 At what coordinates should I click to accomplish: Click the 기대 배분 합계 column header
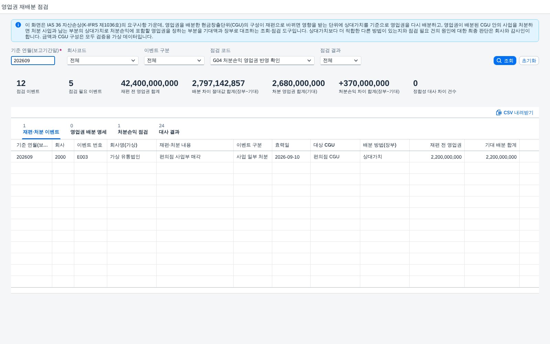pyautogui.click(x=492, y=145)
